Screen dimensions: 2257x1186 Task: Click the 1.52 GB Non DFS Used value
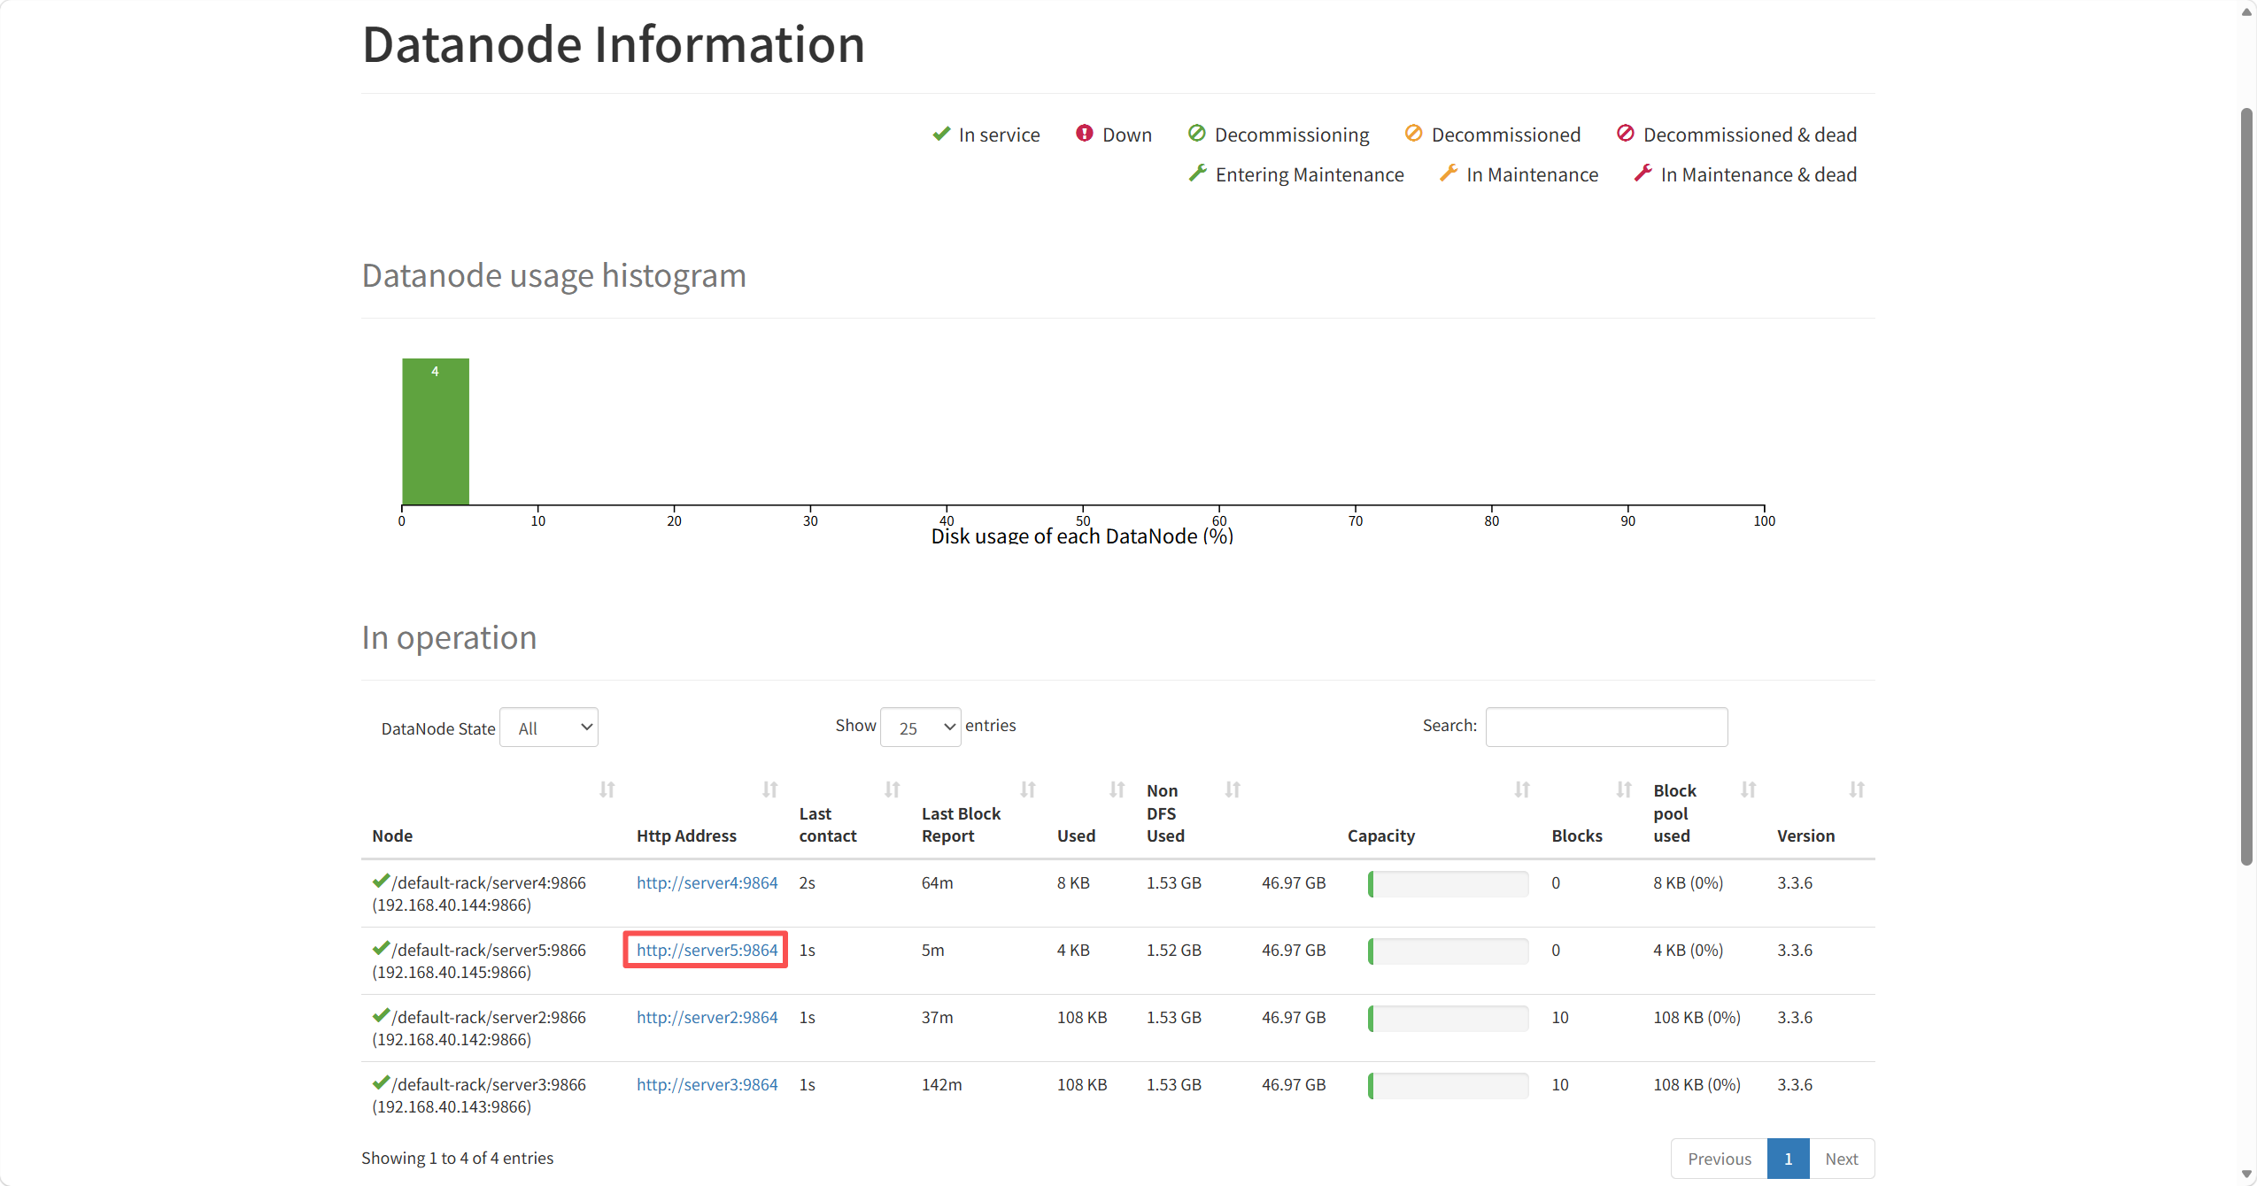tap(1173, 950)
